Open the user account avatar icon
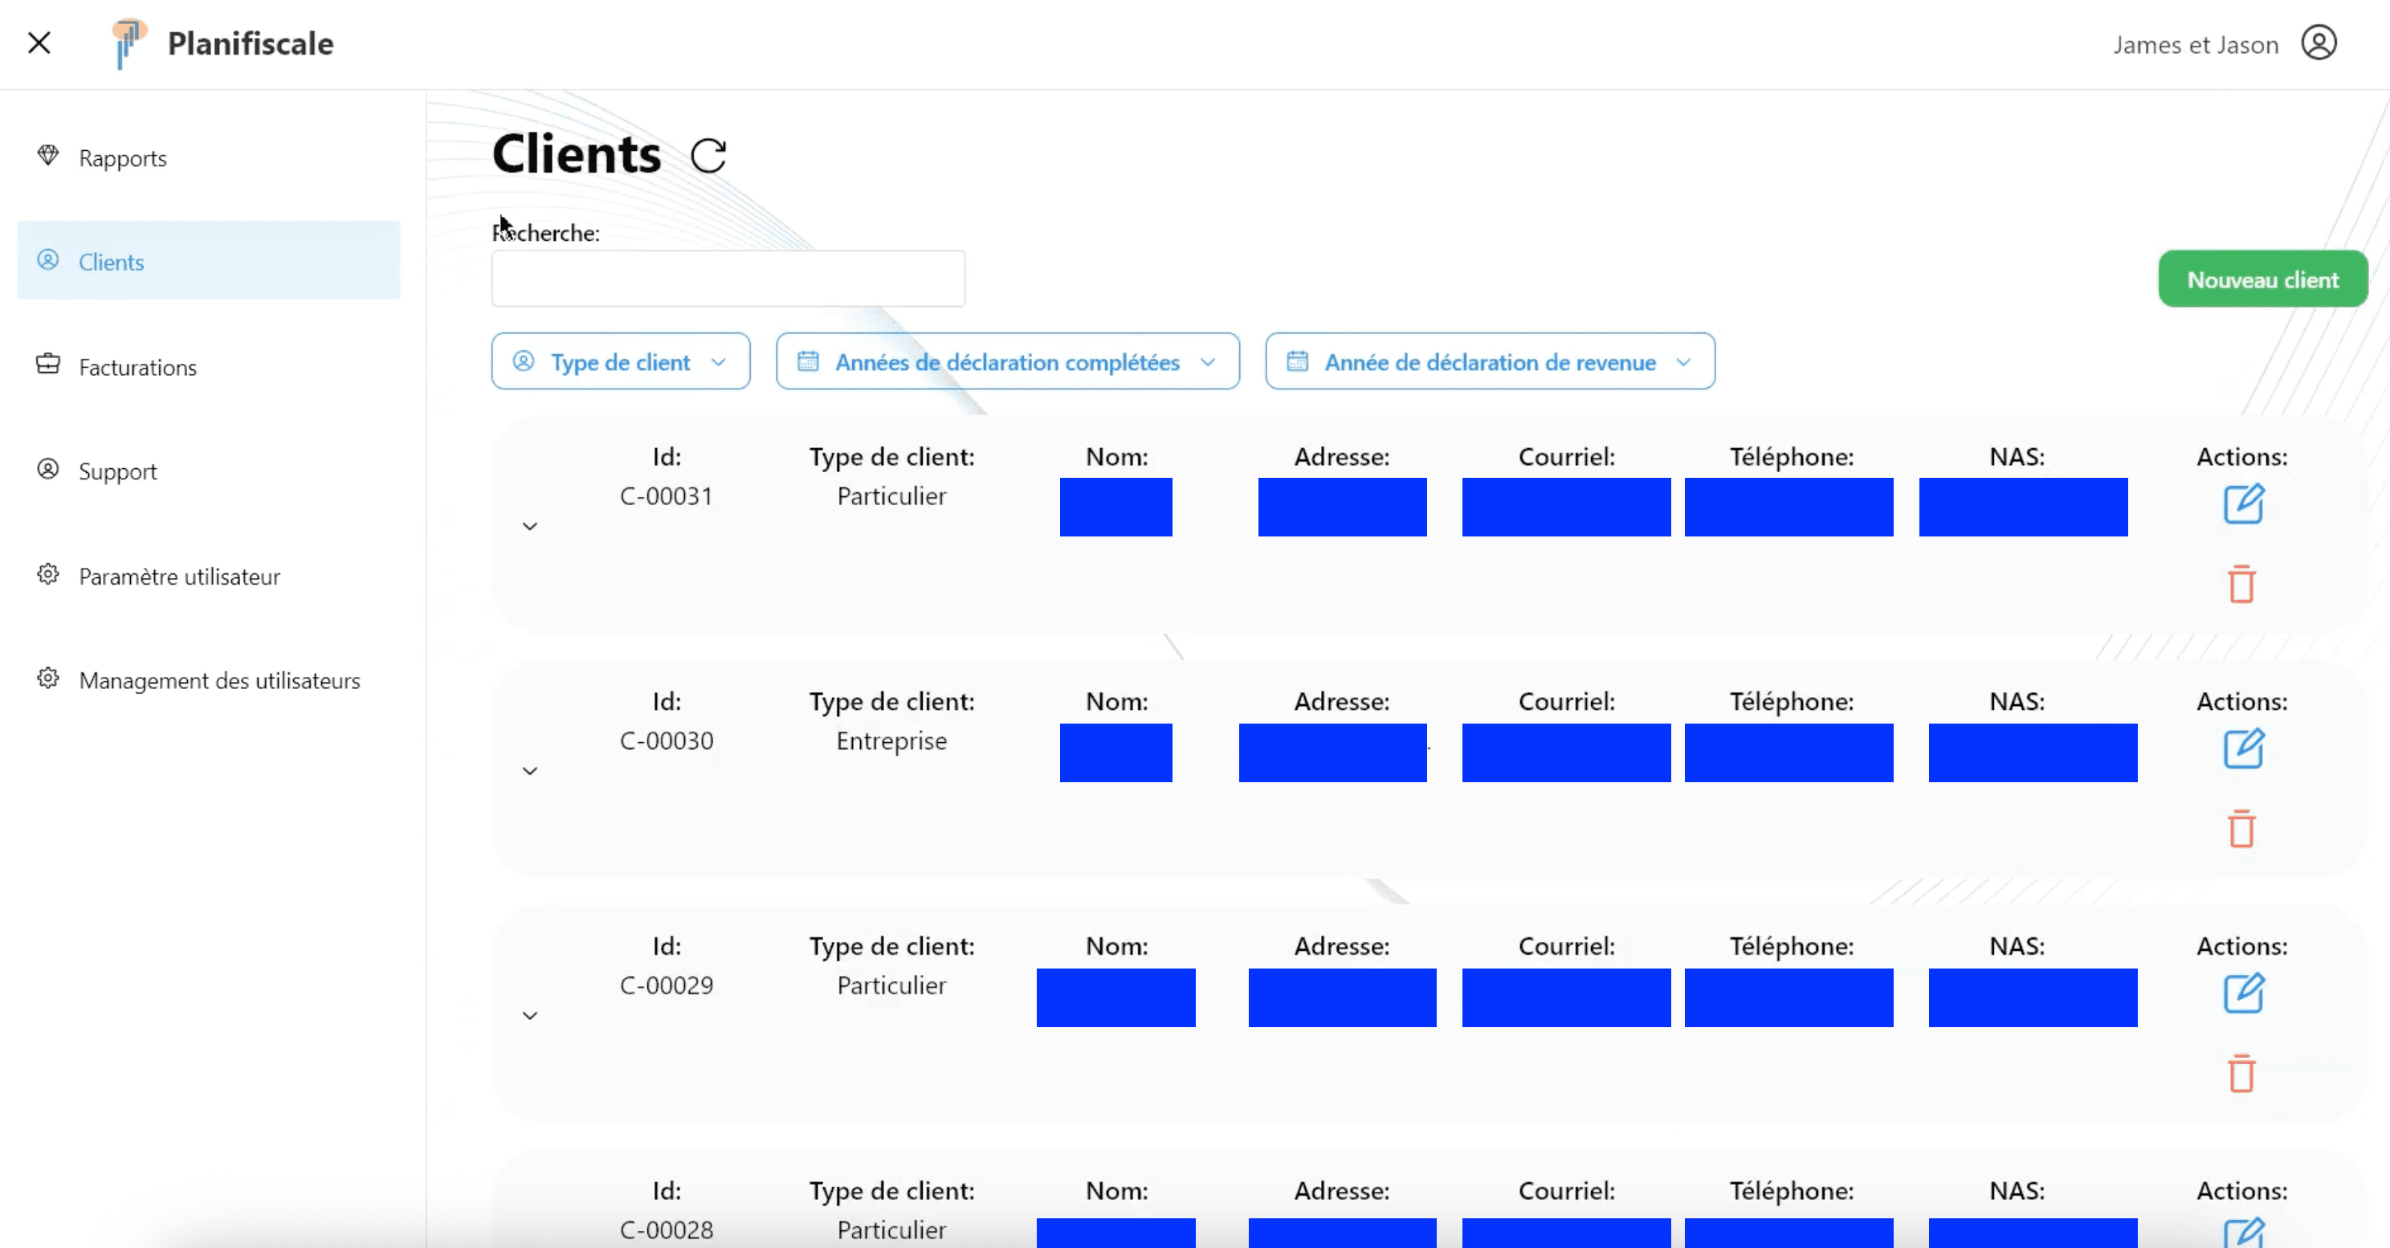2390x1248 pixels. tap(2318, 43)
